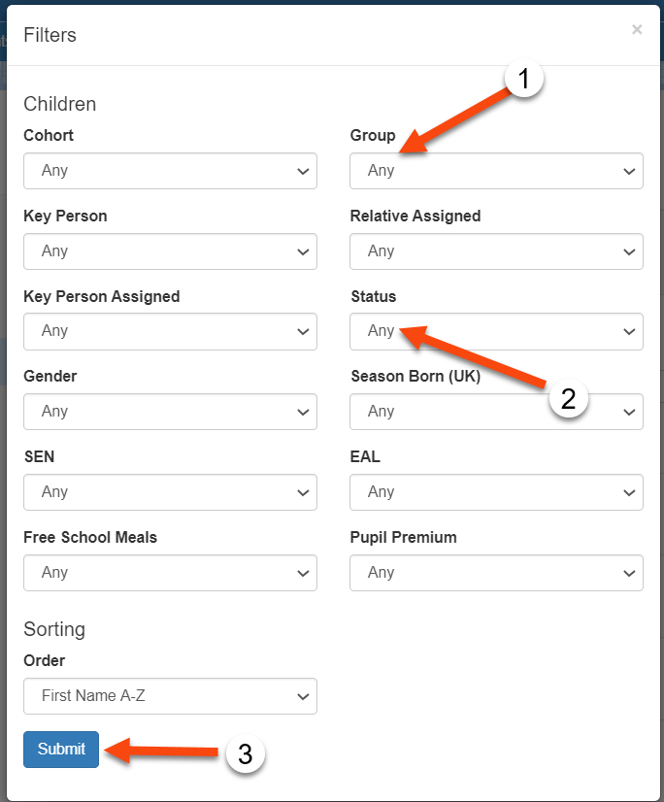Click the chevron arrow on Cohort select

[301, 171]
